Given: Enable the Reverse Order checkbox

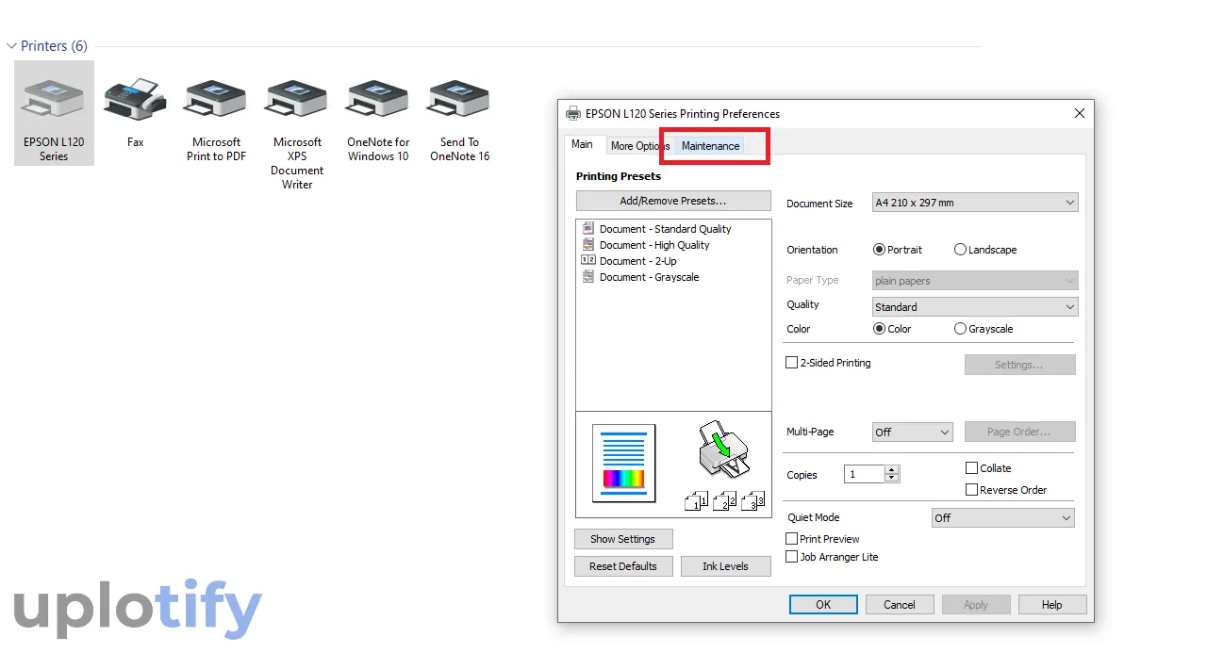Looking at the screenshot, I should coord(972,490).
